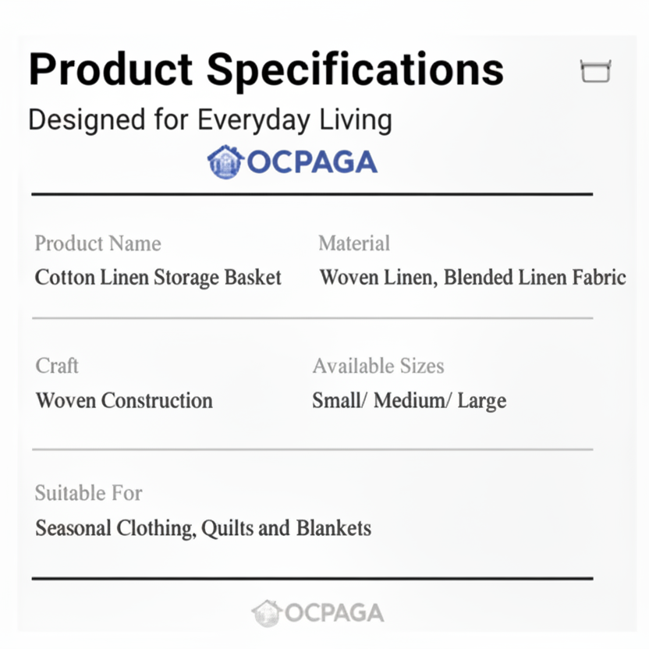Screen dimensions: 649x649
Task: Click the storage basket icon
Action: [x=595, y=71]
